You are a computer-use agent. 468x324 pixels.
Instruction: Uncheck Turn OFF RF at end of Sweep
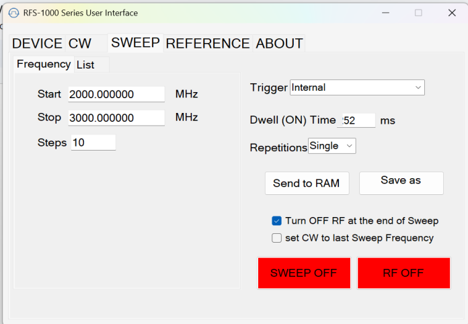pos(276,221)
